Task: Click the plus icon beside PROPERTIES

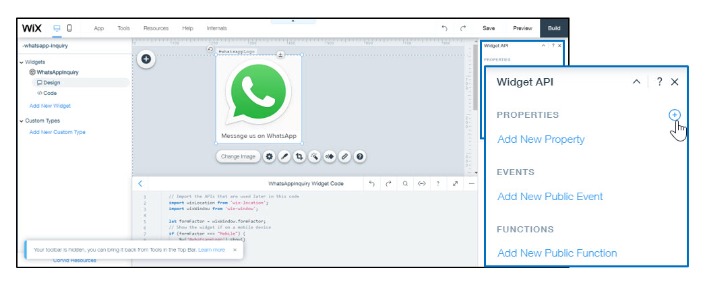Action: tap(675, 115)
